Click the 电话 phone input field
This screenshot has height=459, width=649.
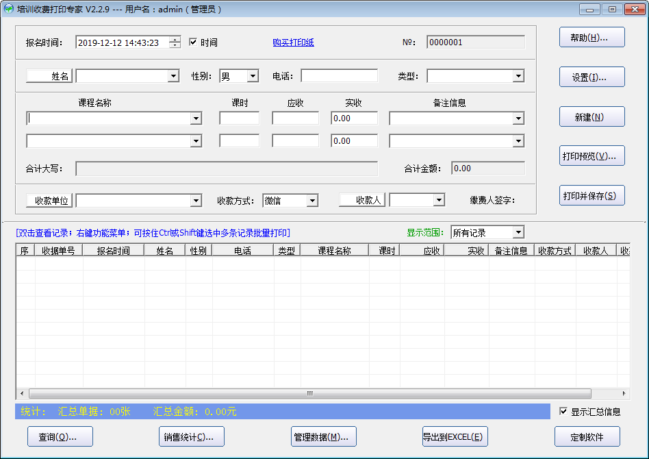point(340,76)
